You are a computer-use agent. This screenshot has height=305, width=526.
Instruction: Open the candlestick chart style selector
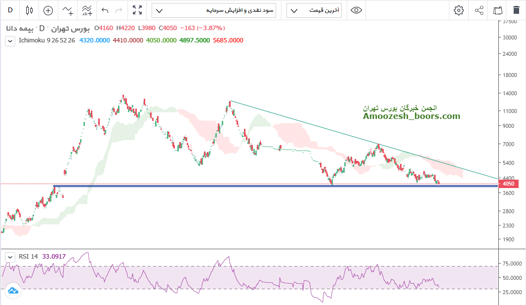[29, 10]
